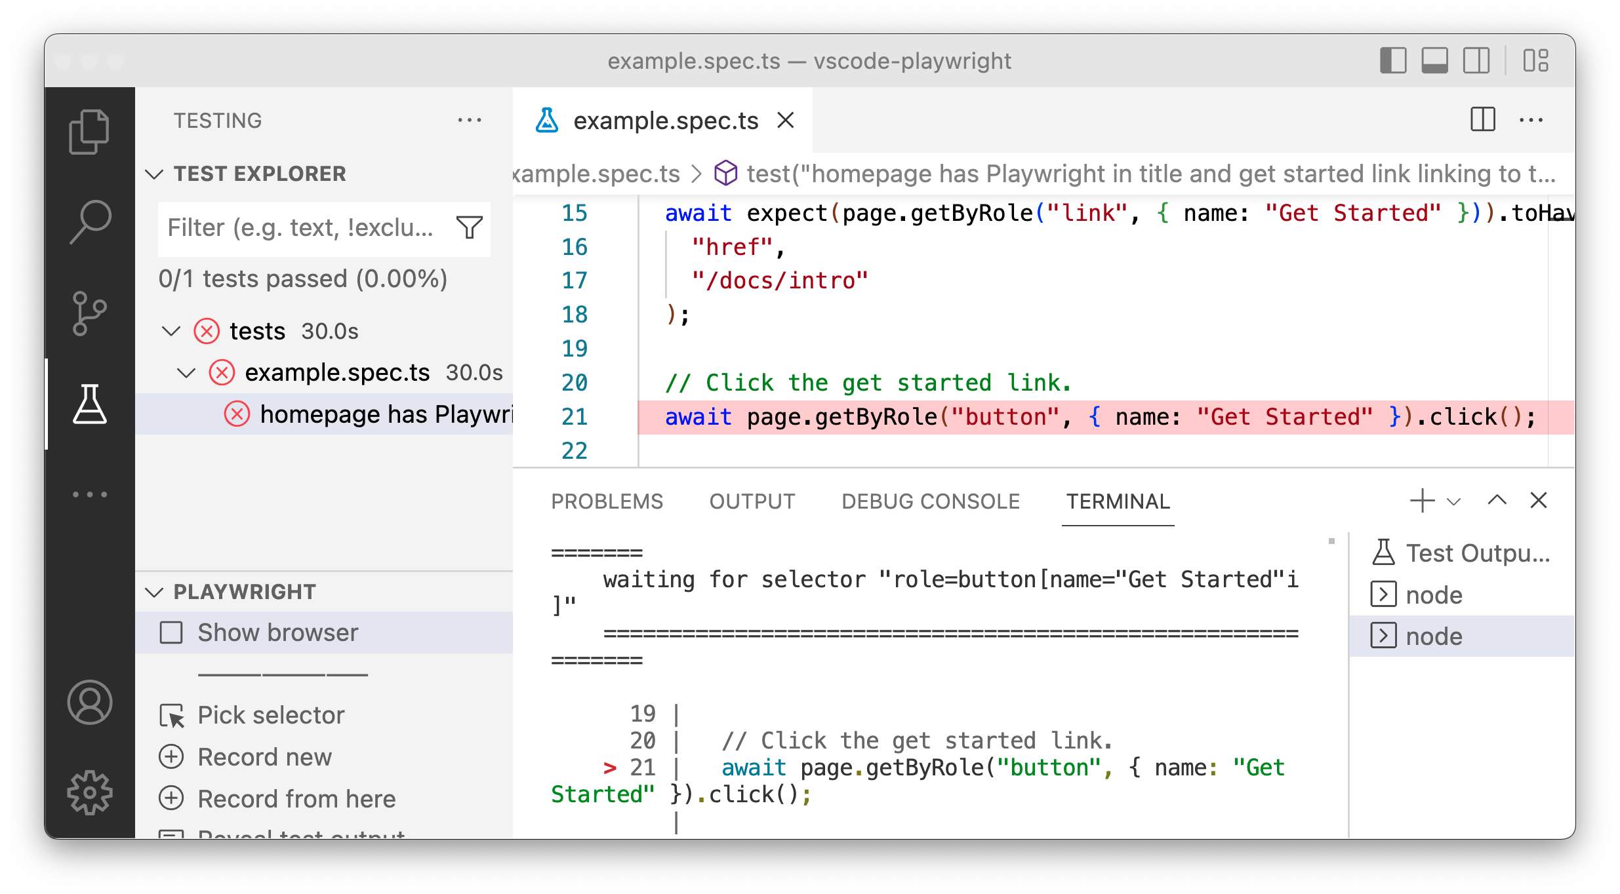This screenshot has height=894, width=1620.
Task: Click Record from here plus-circle icon
Action: [x=171, y=798]
